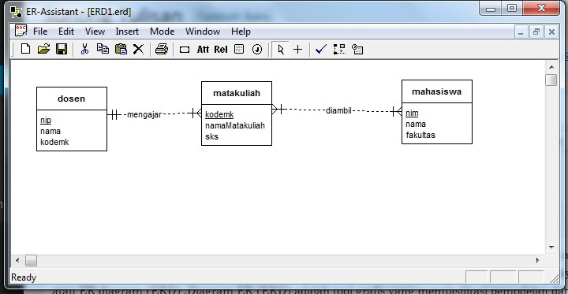Select the dotted square toolbar tool
This screenshot has height=294, width=568.
(239, 49)
